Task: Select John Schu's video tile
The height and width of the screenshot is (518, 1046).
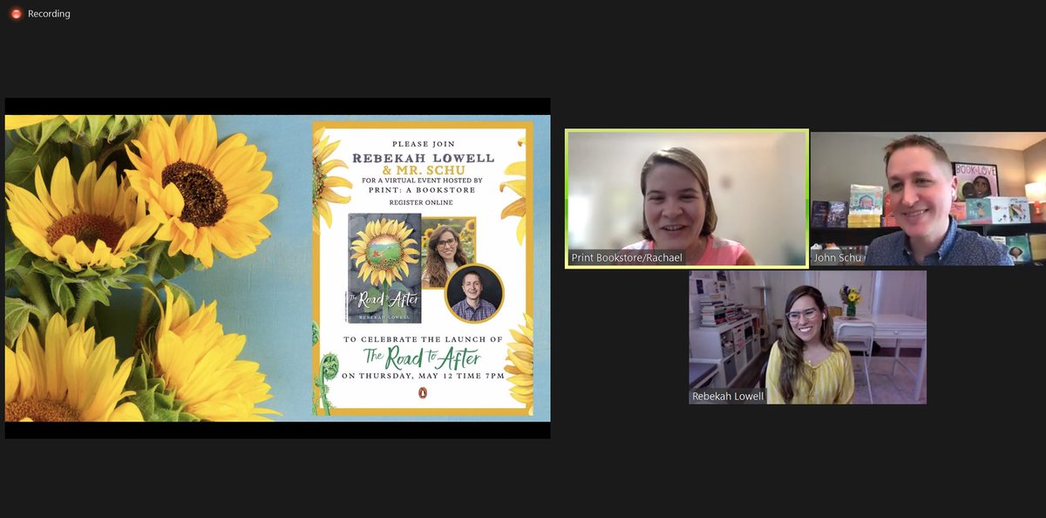Action: pyautogui.click(x=928, y=199)
